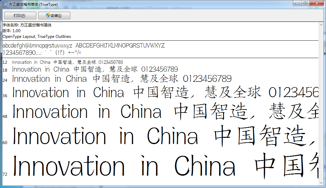Click the uppercase ABCDEFGHIJKLMNOPQRSTUVWXYZ sample

(120, 45)
